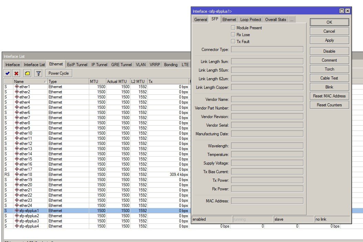
Task: Toggle the Rx Lose checkbox
Action: point(233,35)
